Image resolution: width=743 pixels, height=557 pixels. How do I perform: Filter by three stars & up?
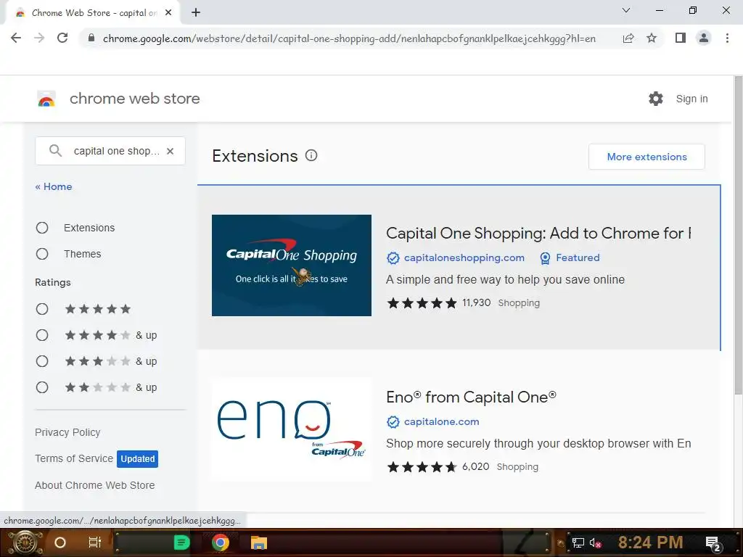click(x=42, y=361)
